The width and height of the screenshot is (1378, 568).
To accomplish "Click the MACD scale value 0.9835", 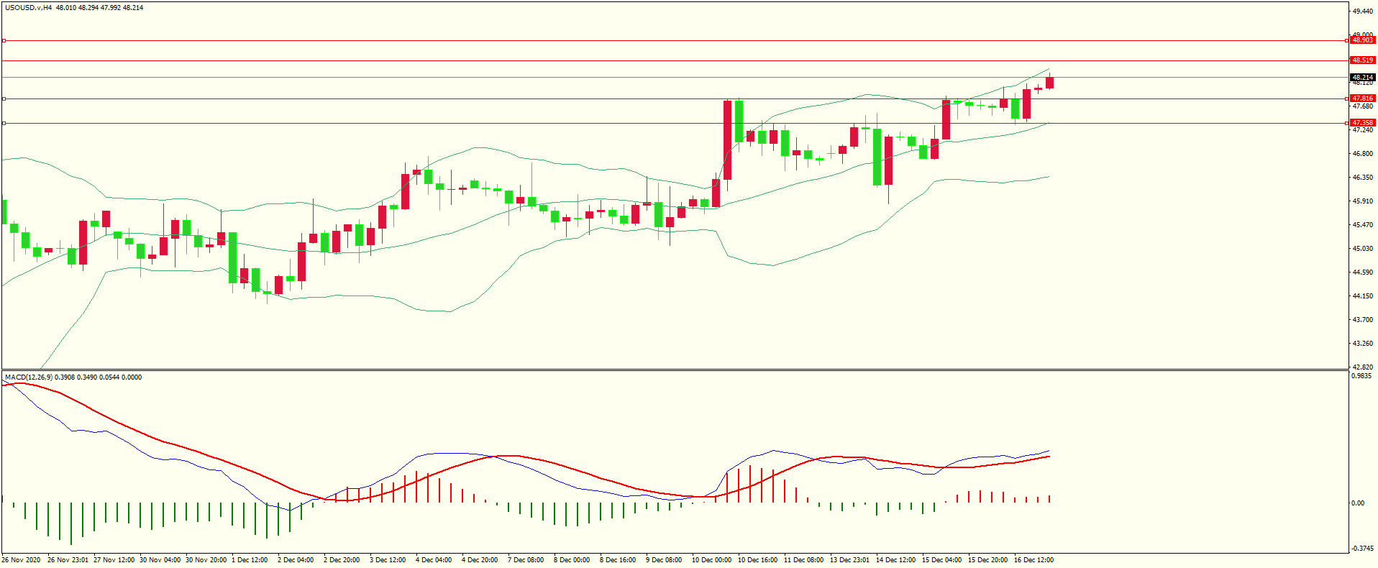I will point(1363,376).
